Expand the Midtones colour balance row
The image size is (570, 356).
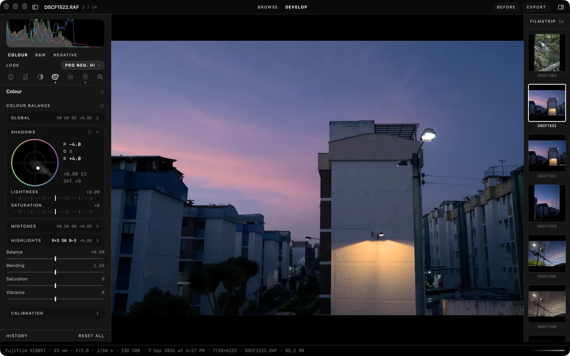click(55, 226)
